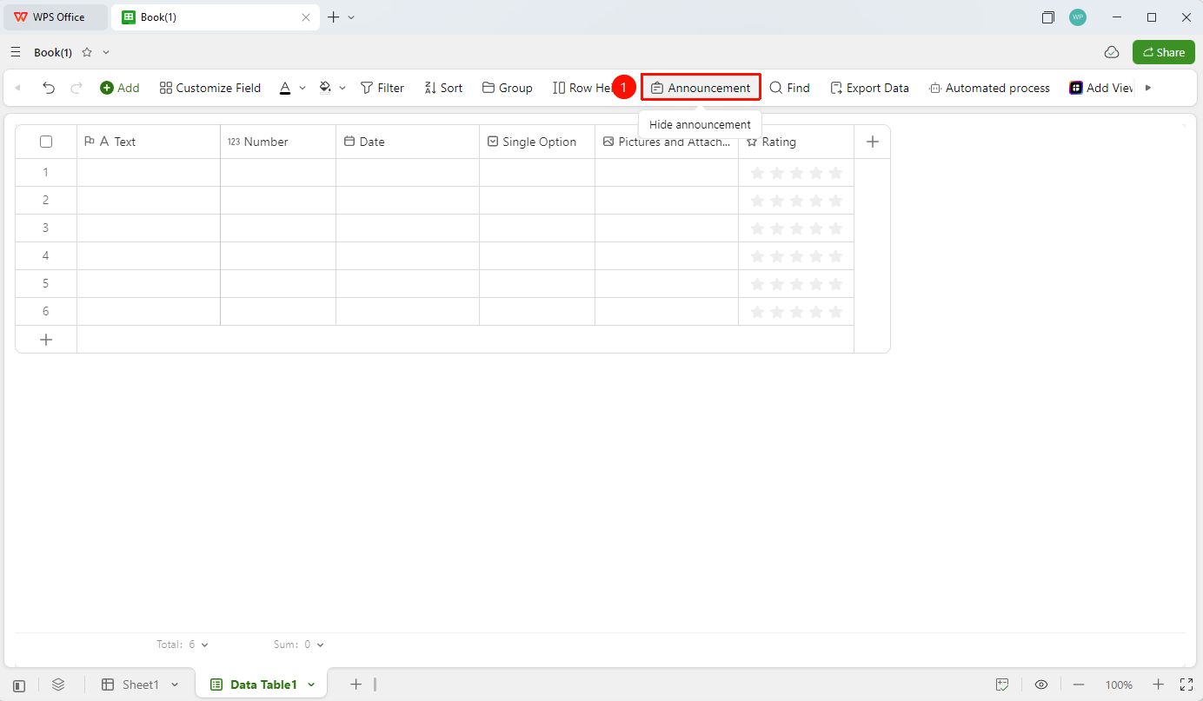Expand the fill color dropdown arrow
The image size is (1203, 701).
pyautogui.click(x=342, y=88)
